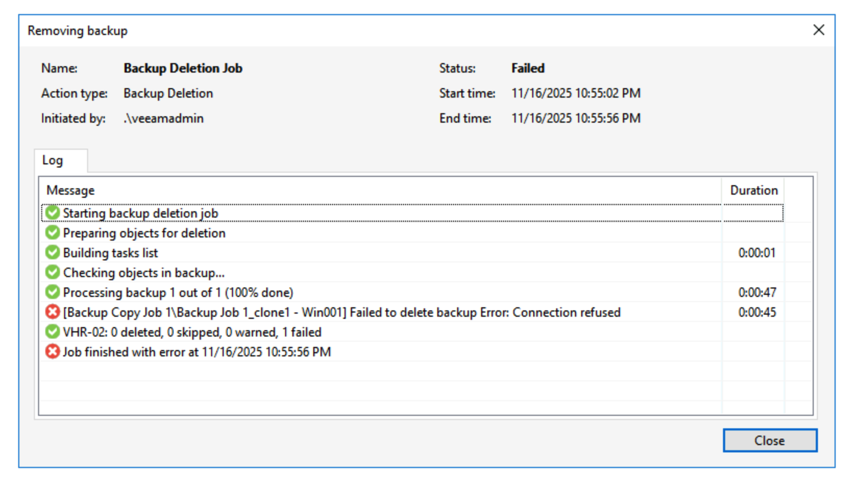Click status icon for Checking objects in backup
The image size is (857, 480).
[52, 272]
